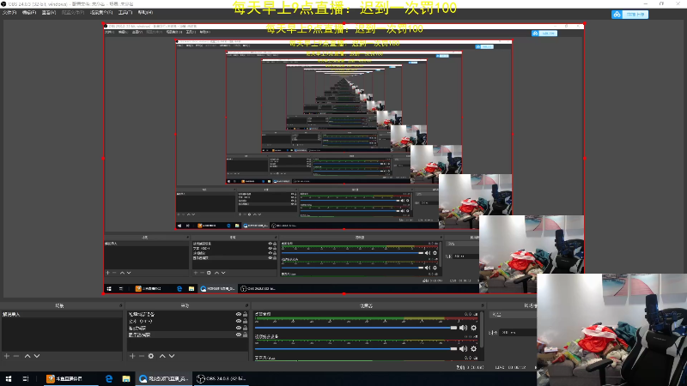Click the transition duration field showing 300 ms

tap(519, 333)
